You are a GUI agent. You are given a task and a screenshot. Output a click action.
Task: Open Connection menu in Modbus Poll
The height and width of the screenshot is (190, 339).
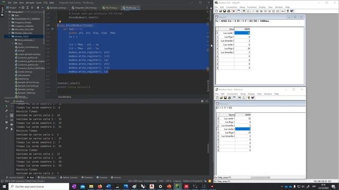231,7
